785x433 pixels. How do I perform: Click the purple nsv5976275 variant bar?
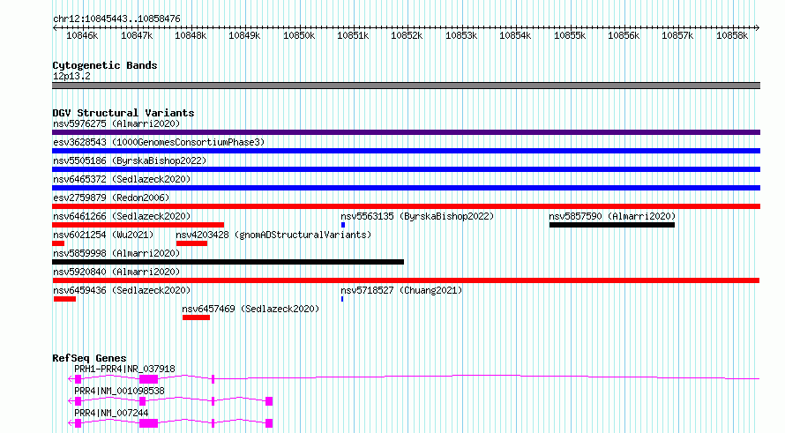coord(406,132)
